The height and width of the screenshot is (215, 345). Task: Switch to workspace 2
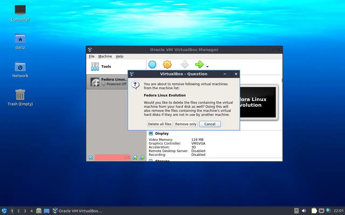tap(18, 211)
